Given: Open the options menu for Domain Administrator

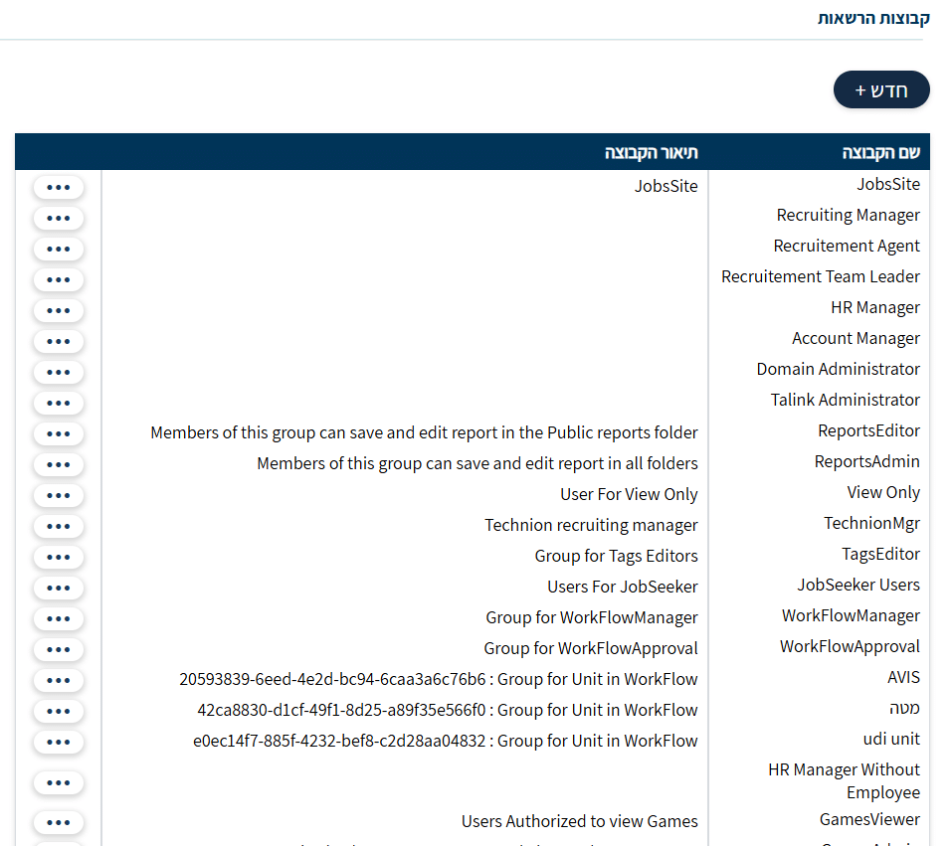Looking at the screenshot, I should point(59,372).
